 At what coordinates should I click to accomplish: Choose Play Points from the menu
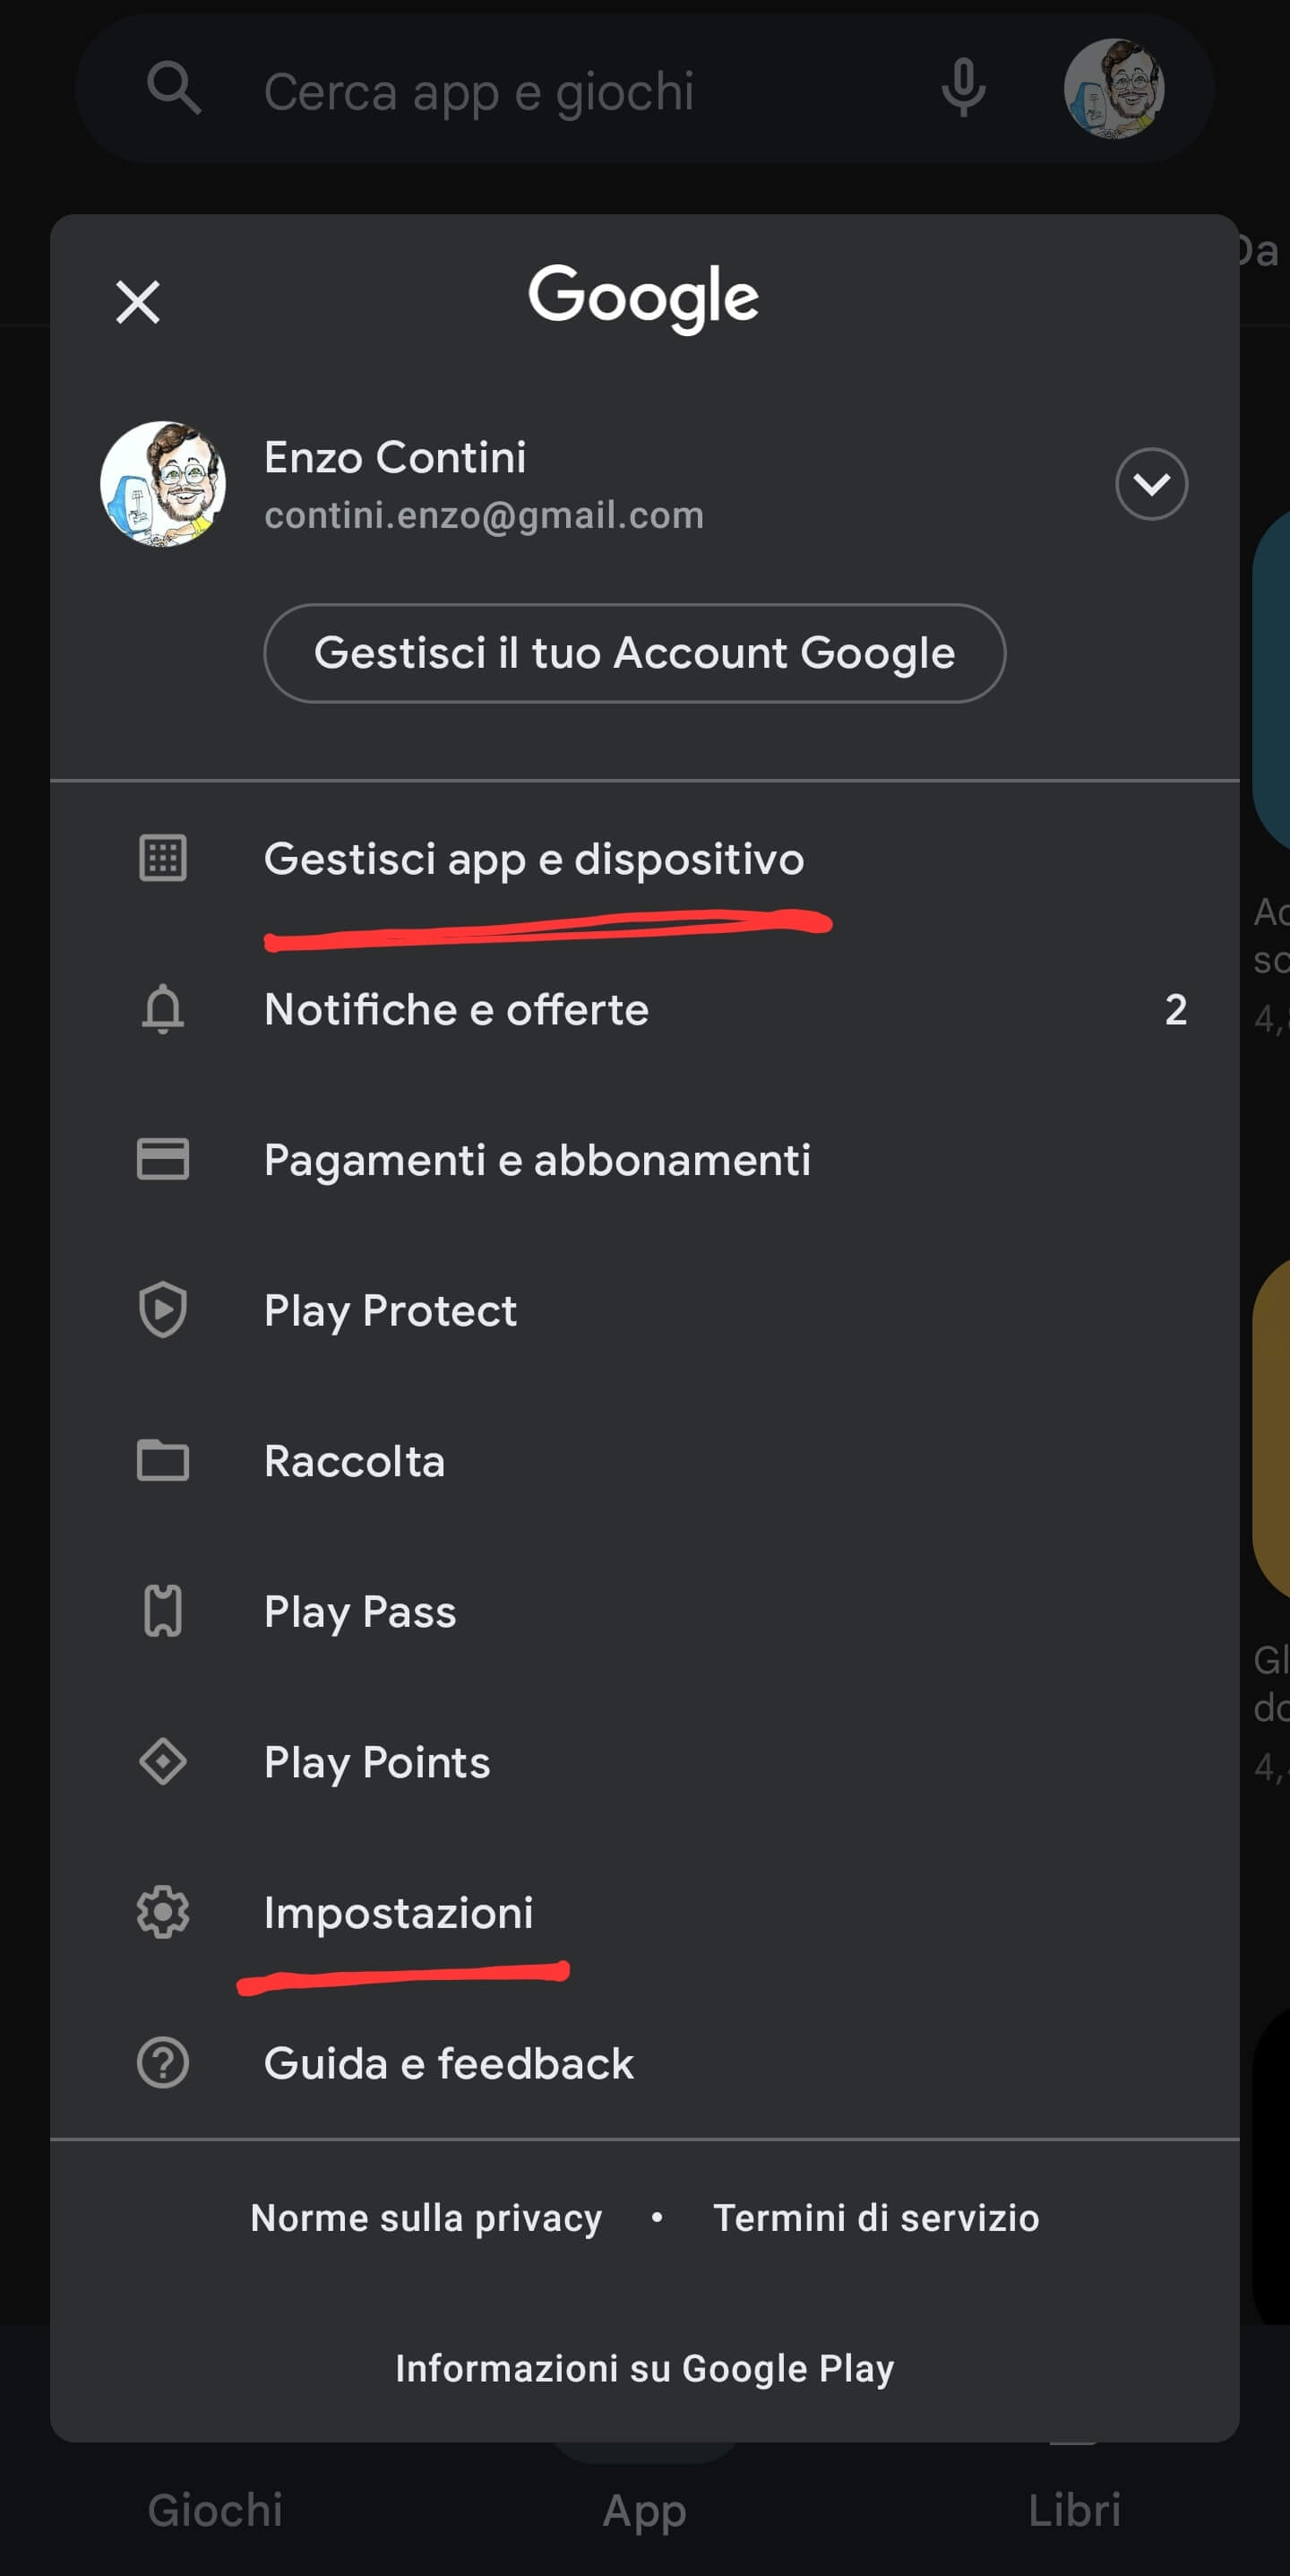[x=378, y=1762]
